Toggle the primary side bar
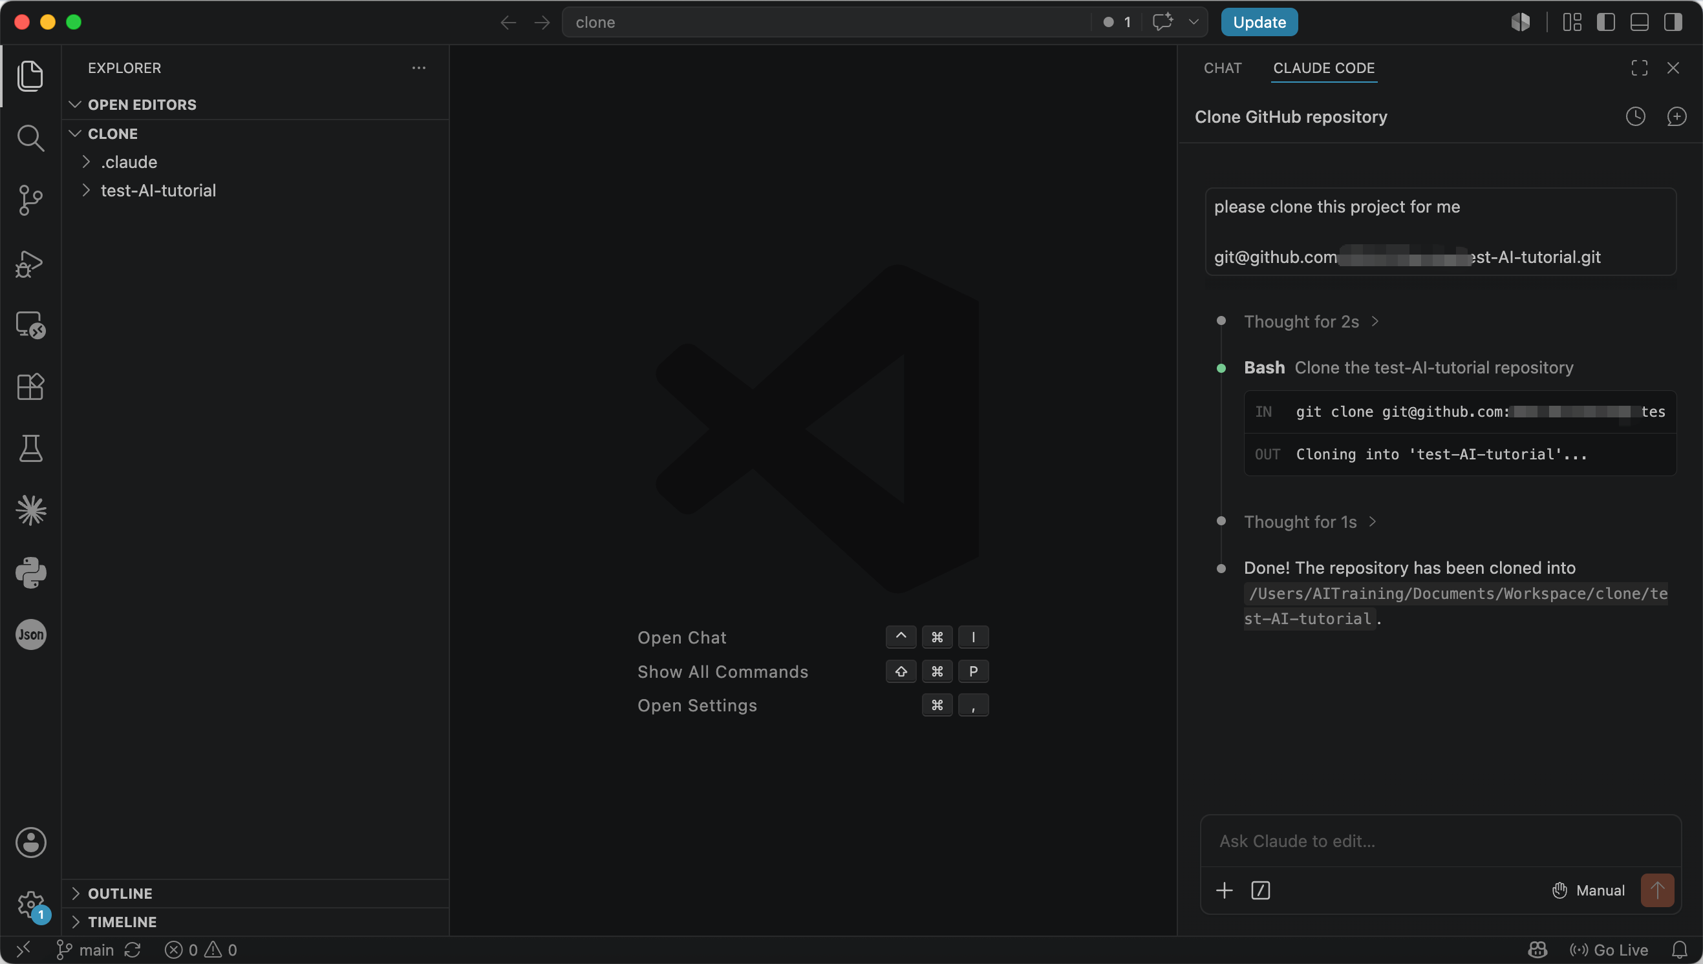Screen dimensions: 1703x964 coord(1605,22)
